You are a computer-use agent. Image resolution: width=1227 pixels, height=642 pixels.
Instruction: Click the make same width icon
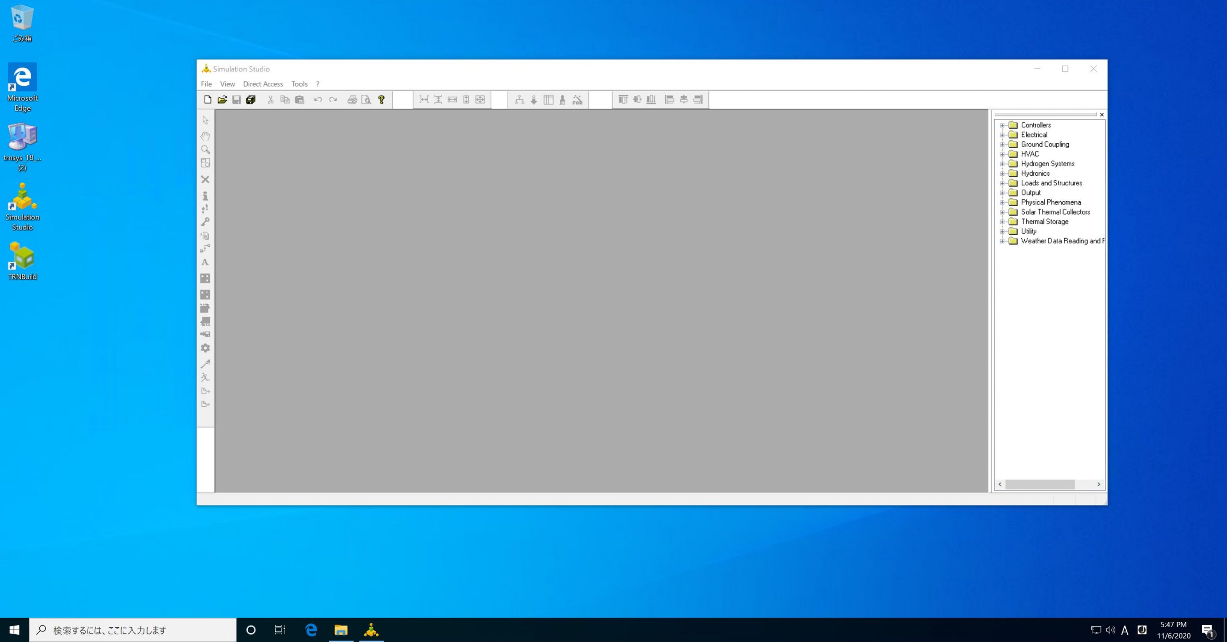452,100
